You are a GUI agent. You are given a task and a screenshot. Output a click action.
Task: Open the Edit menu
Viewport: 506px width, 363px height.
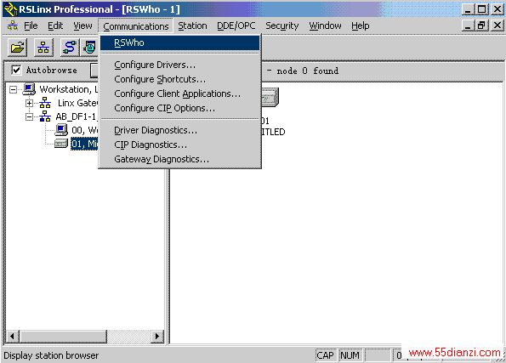(x=55, y=26)
